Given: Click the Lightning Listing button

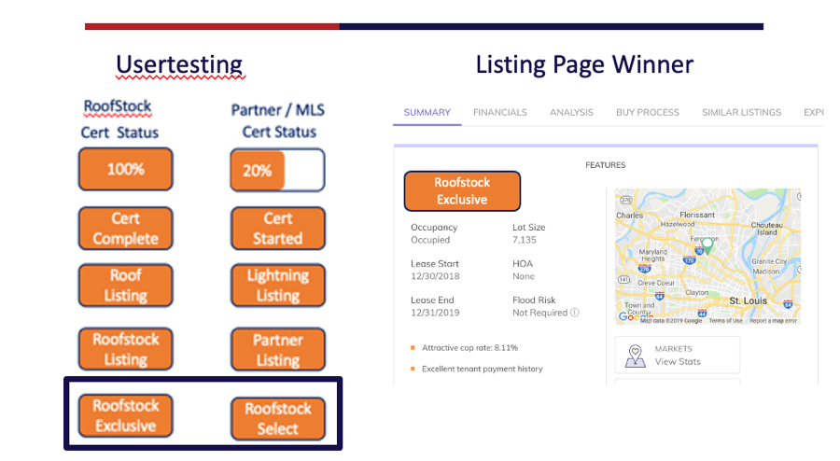Looking at the screenshot, I should 277,286.
